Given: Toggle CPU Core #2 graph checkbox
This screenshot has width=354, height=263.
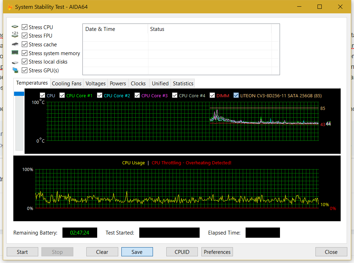Looking at the screenshot, I should point(100,96).
